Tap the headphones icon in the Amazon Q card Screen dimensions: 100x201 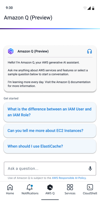point(89,51)
